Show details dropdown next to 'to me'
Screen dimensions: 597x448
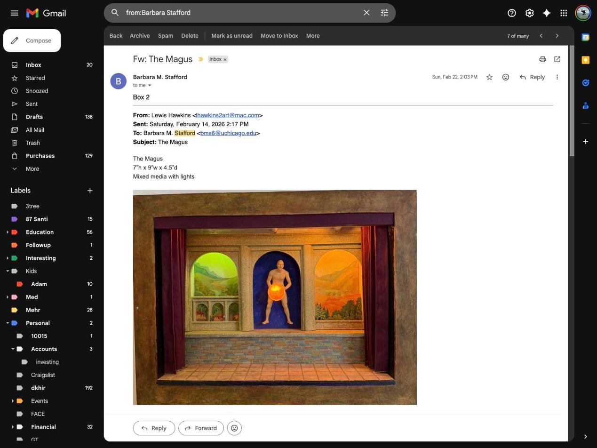(x=150, y=86)
